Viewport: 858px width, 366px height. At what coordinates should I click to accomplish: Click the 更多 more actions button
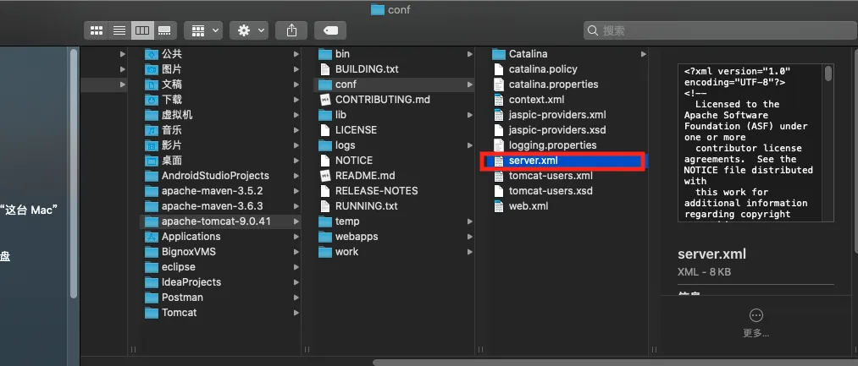point(756,322)
